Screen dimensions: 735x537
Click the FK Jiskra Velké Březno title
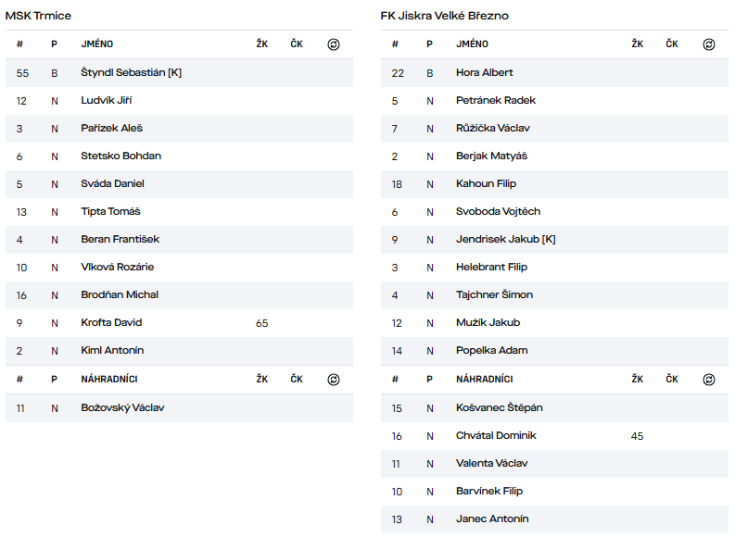point(444,16)
